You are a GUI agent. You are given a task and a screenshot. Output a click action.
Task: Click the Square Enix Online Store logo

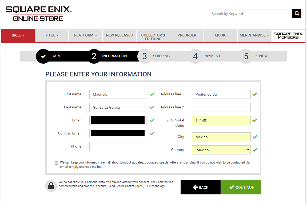[39, 14]
